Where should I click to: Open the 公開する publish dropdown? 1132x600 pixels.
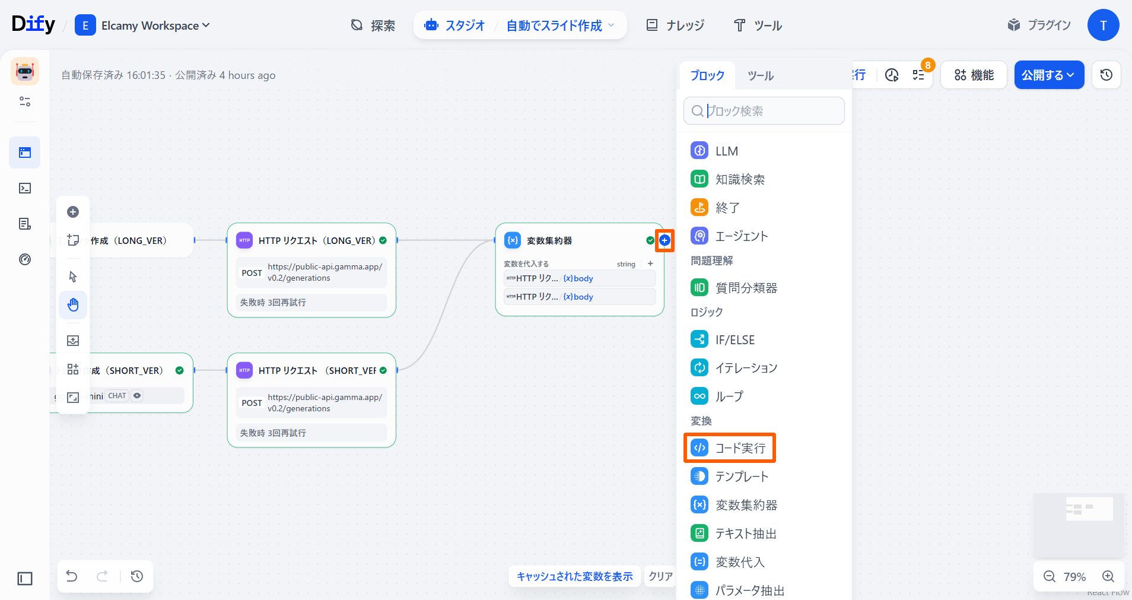1048,75
